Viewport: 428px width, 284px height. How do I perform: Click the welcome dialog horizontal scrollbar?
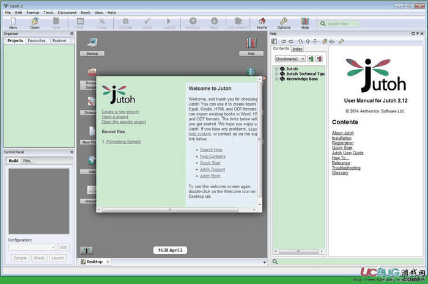tap(170, 209)
